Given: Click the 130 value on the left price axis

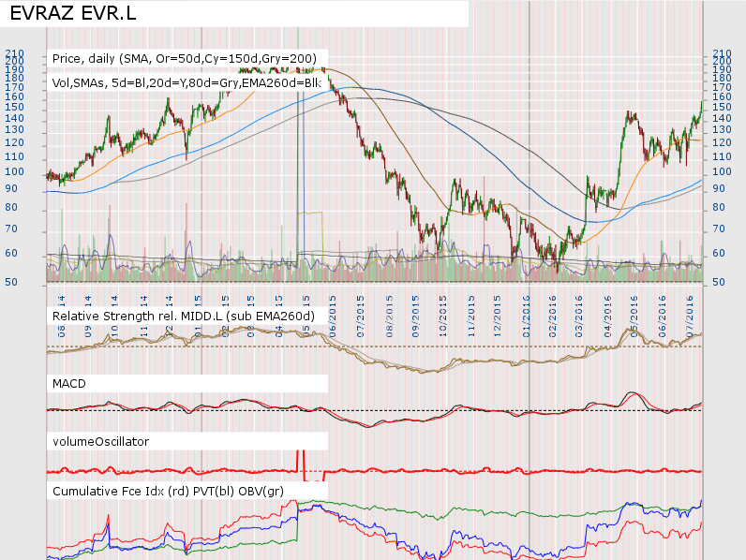Looking at the screenshot, I should click(x=14, y=130).
